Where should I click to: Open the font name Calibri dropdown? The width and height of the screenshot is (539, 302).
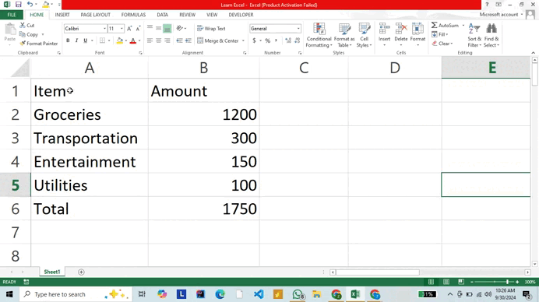pos(104,29)
